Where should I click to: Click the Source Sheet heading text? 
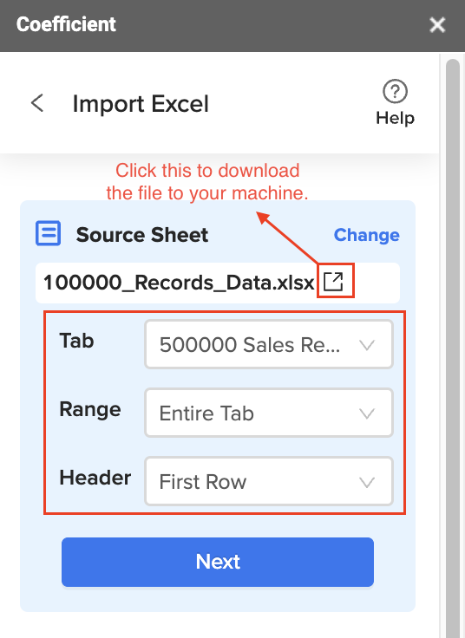[142, 235]
